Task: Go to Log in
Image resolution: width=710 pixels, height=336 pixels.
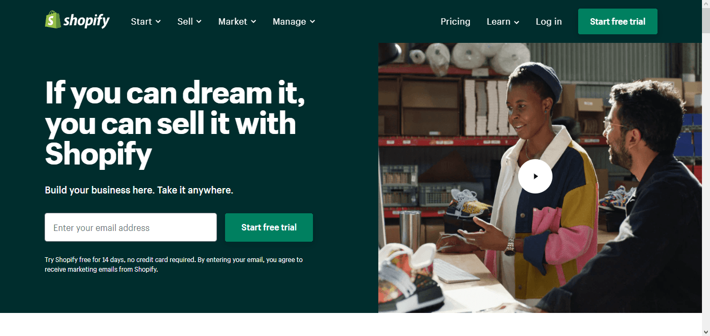Action: (549, 21)
